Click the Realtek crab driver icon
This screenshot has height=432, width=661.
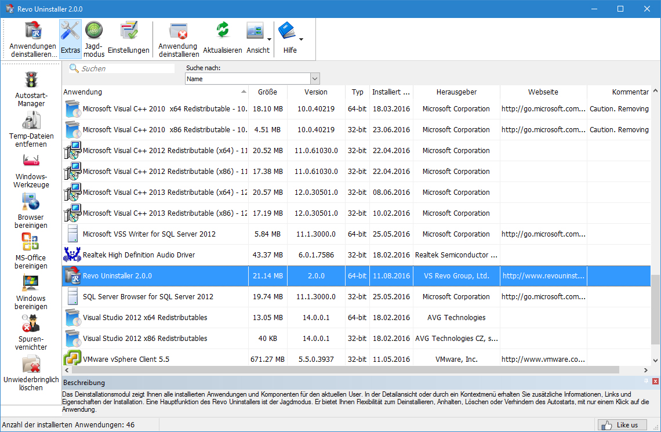pos(72,255)
